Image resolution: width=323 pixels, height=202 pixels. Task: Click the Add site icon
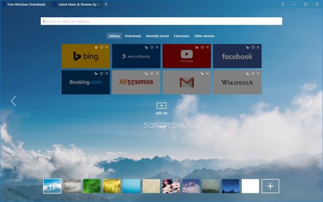pos(161,106)
